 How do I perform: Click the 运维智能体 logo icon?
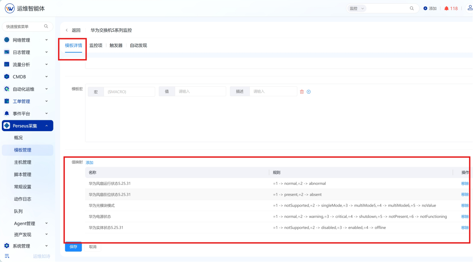[x=10, y=8]
